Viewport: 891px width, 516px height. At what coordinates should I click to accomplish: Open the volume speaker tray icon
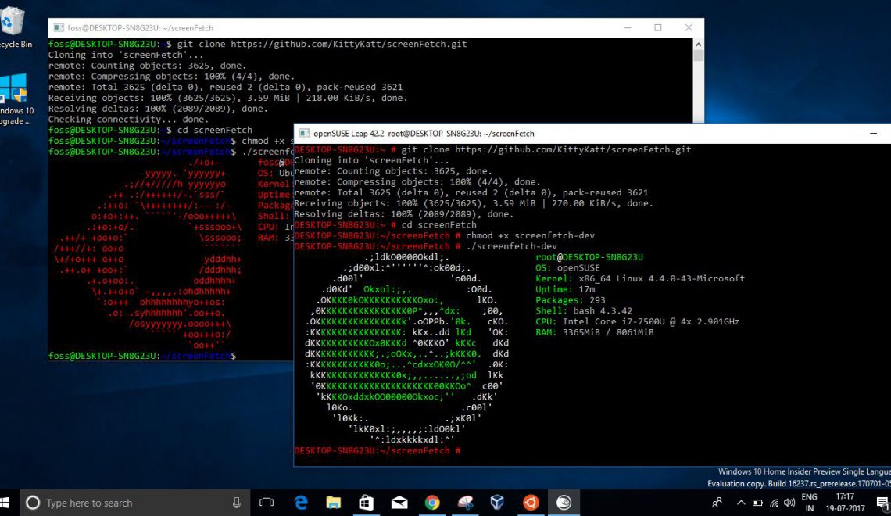[x=789, y=503]
